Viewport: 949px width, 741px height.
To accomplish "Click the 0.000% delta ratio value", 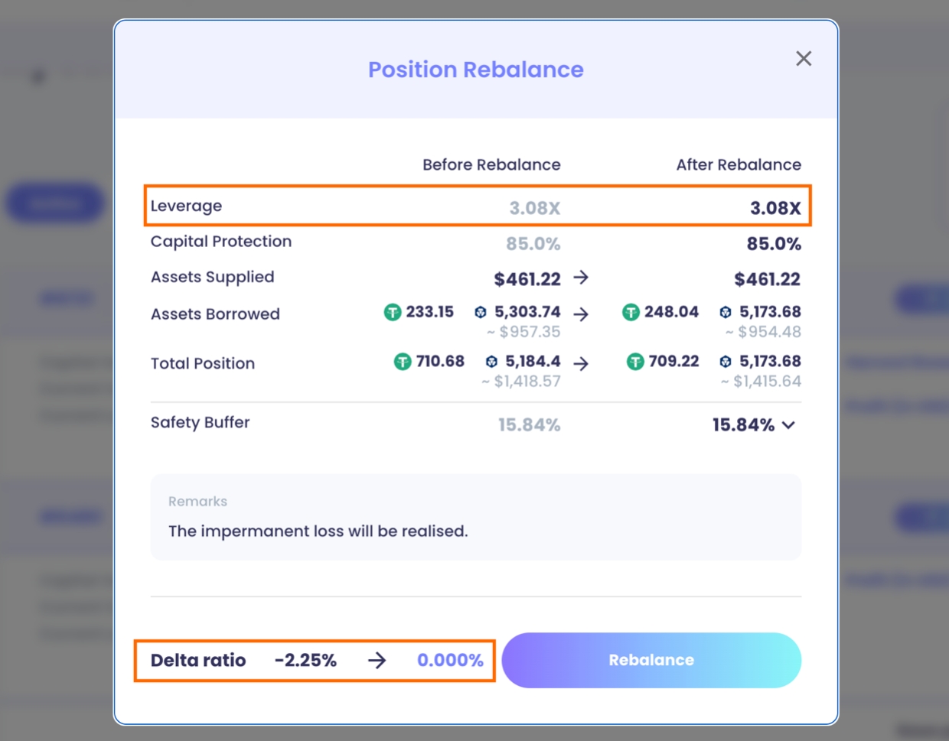I will (450, 661).
